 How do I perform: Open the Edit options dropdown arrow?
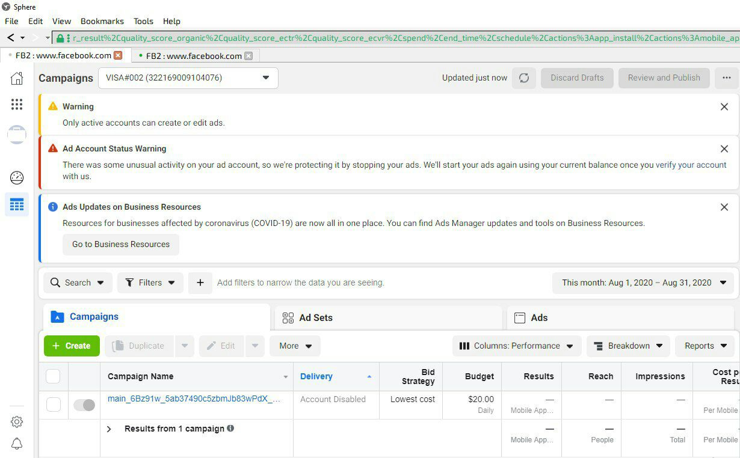[x=255, y=346]
